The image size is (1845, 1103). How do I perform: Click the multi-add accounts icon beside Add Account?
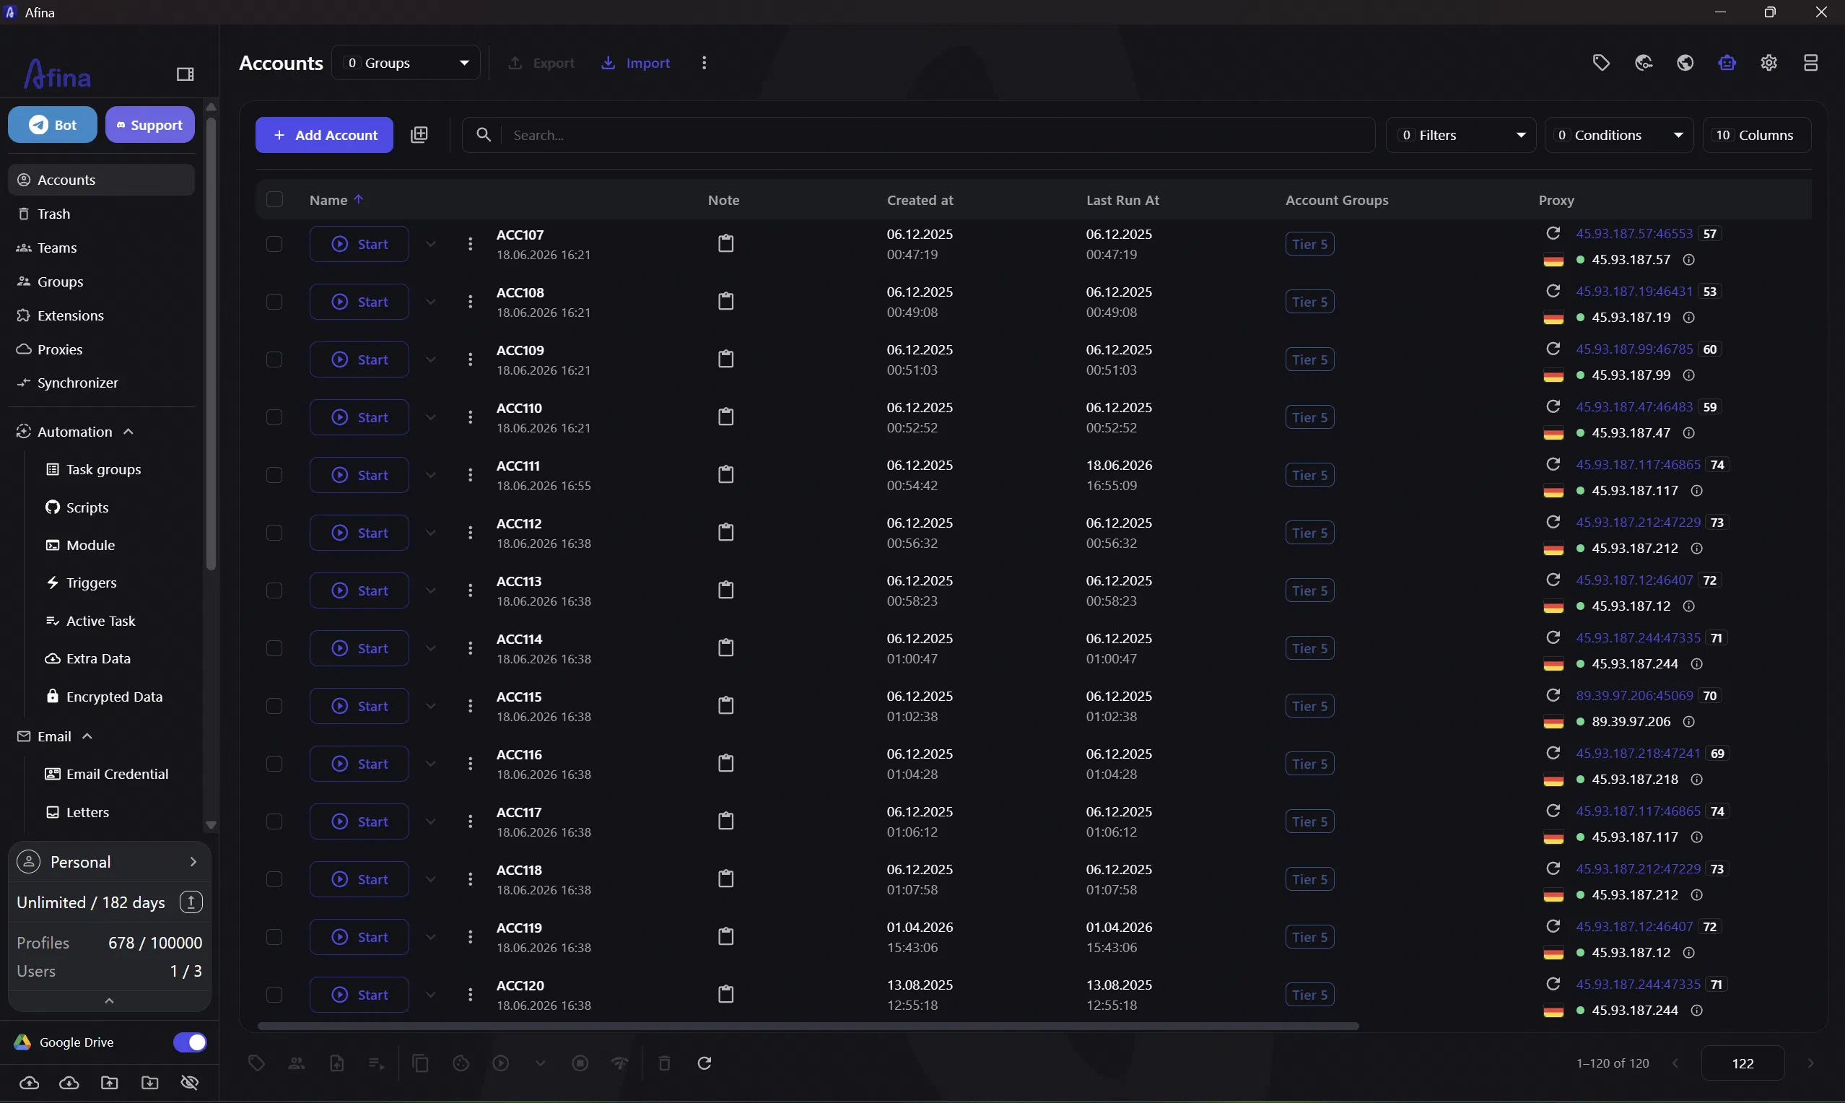click(x=419, y=134)
